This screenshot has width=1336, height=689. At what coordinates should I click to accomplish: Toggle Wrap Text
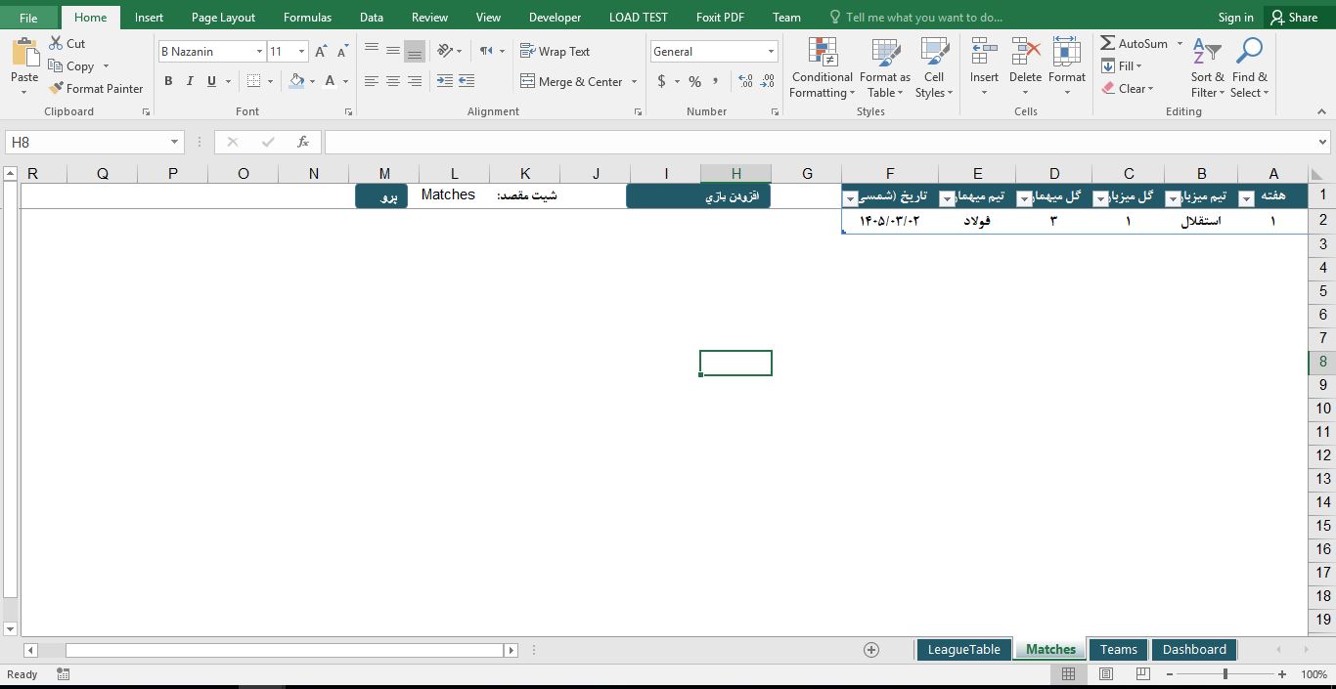click(x=555, y=51)
